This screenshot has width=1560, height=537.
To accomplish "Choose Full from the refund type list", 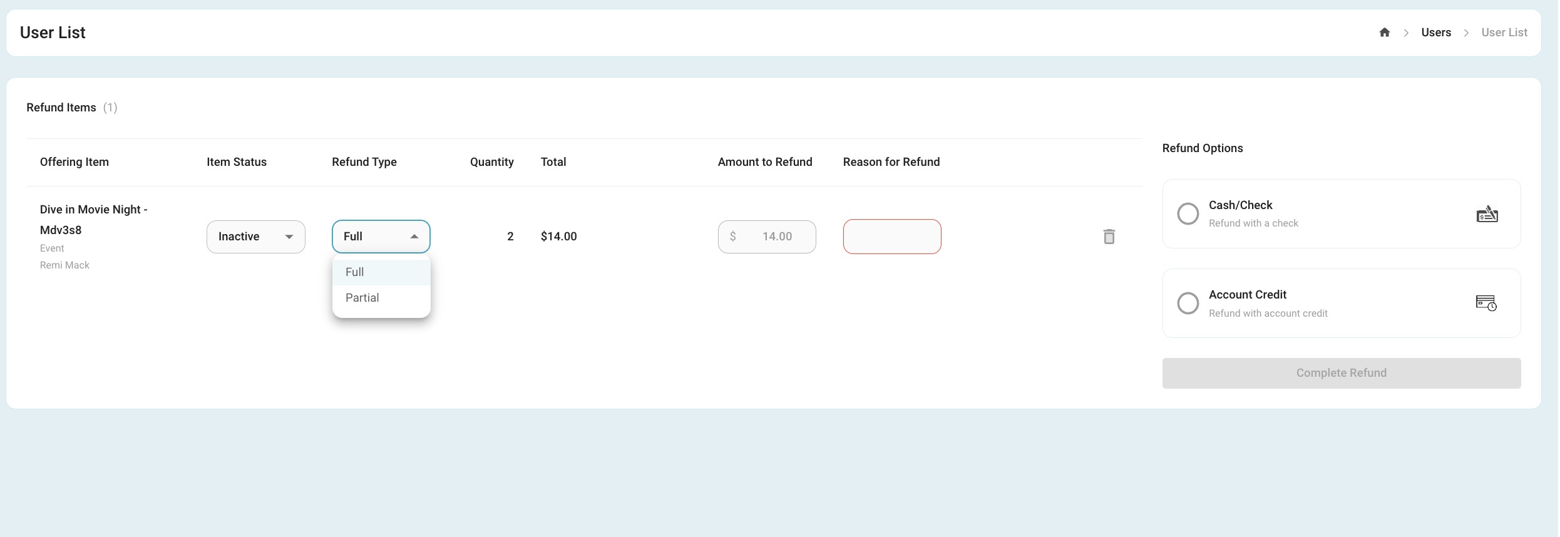I will tap(381, 272).
